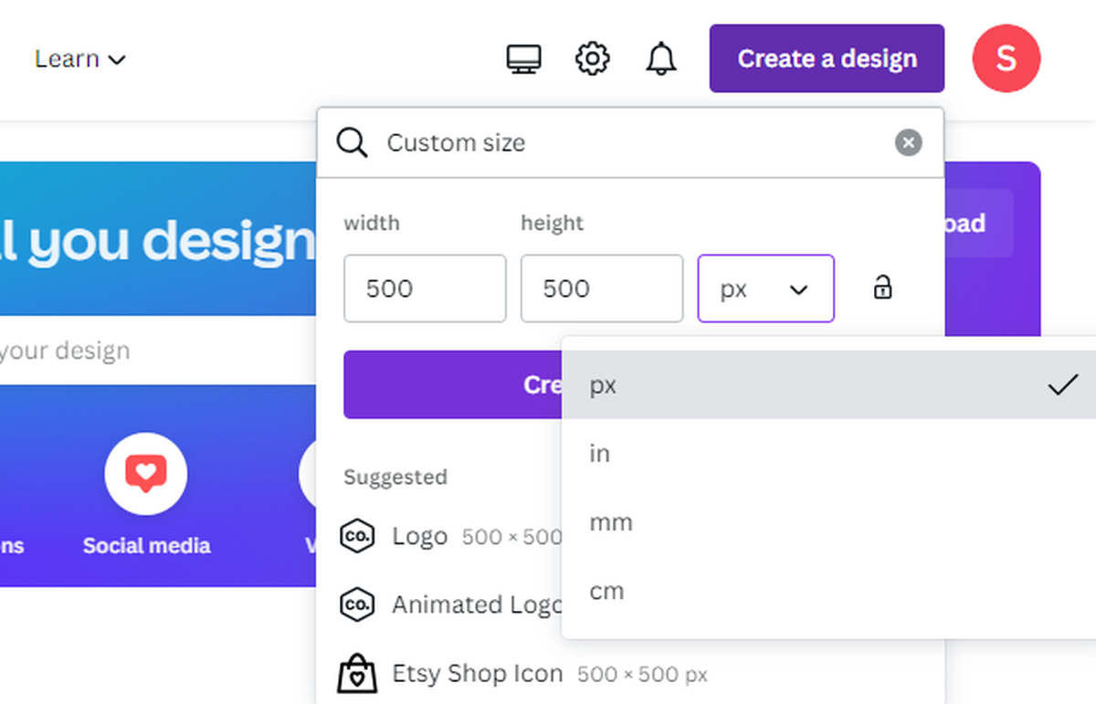Image resolution: width=1096 pixels, height=704 pixels.
Task: Click your profile avatar S
Action: tap(1006, 58)
